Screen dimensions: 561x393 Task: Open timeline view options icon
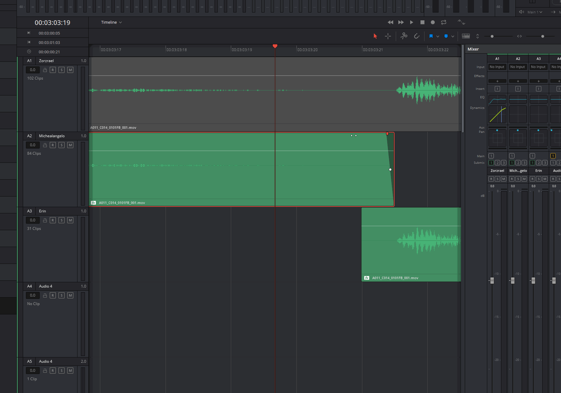point(466,36)
